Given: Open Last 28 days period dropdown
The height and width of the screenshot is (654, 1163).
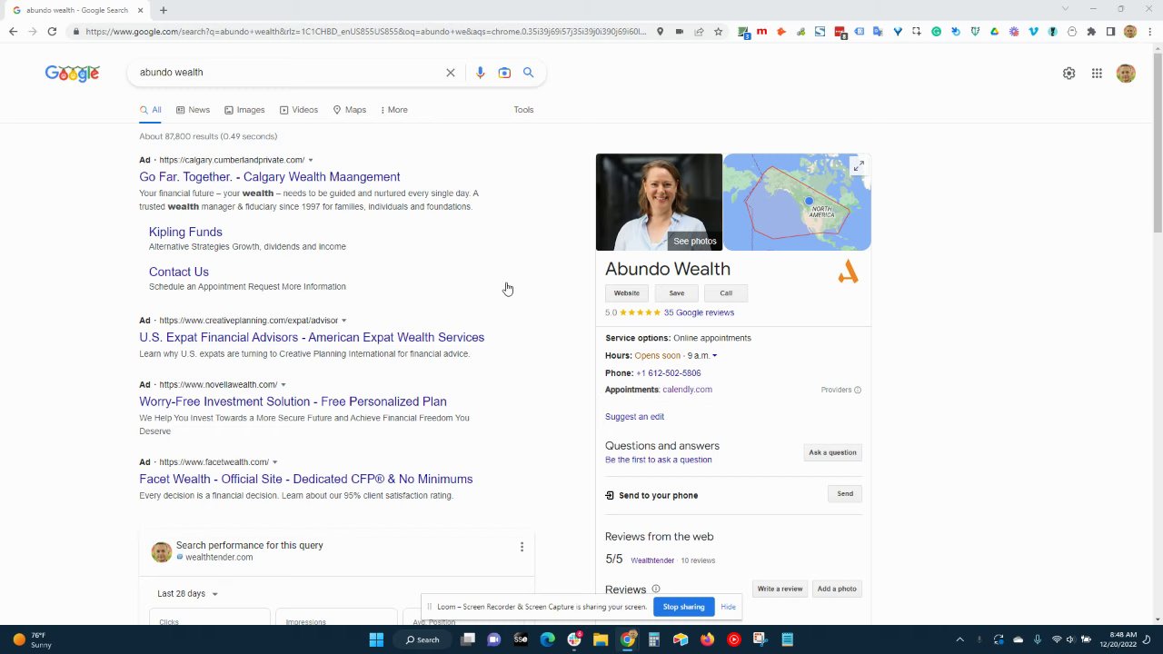Looking at the screenshot, I should coord(187,594).
